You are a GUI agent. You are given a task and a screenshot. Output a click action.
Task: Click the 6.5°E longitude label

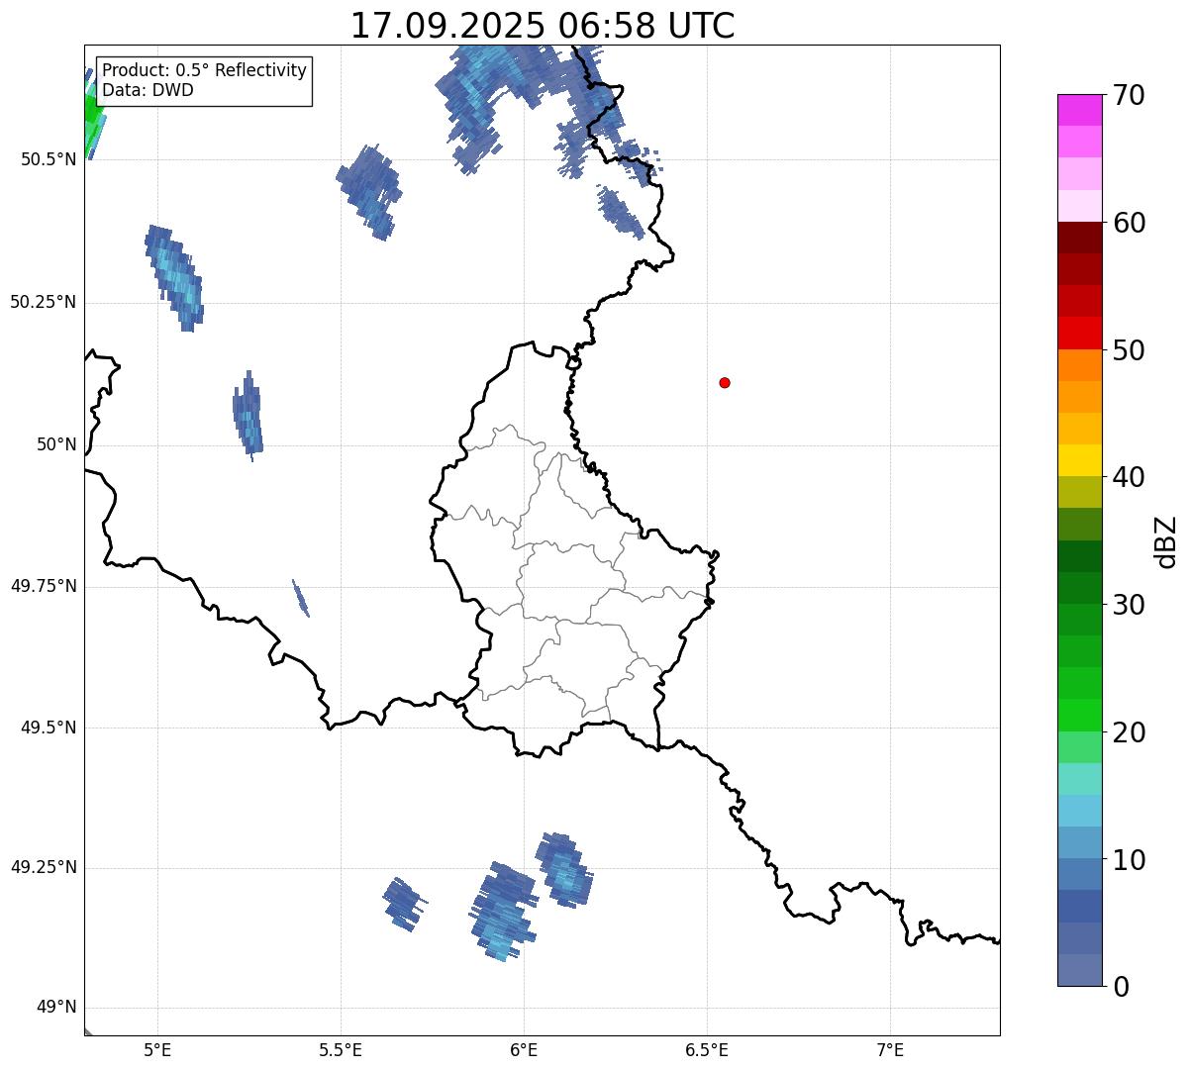point(707,1049)
